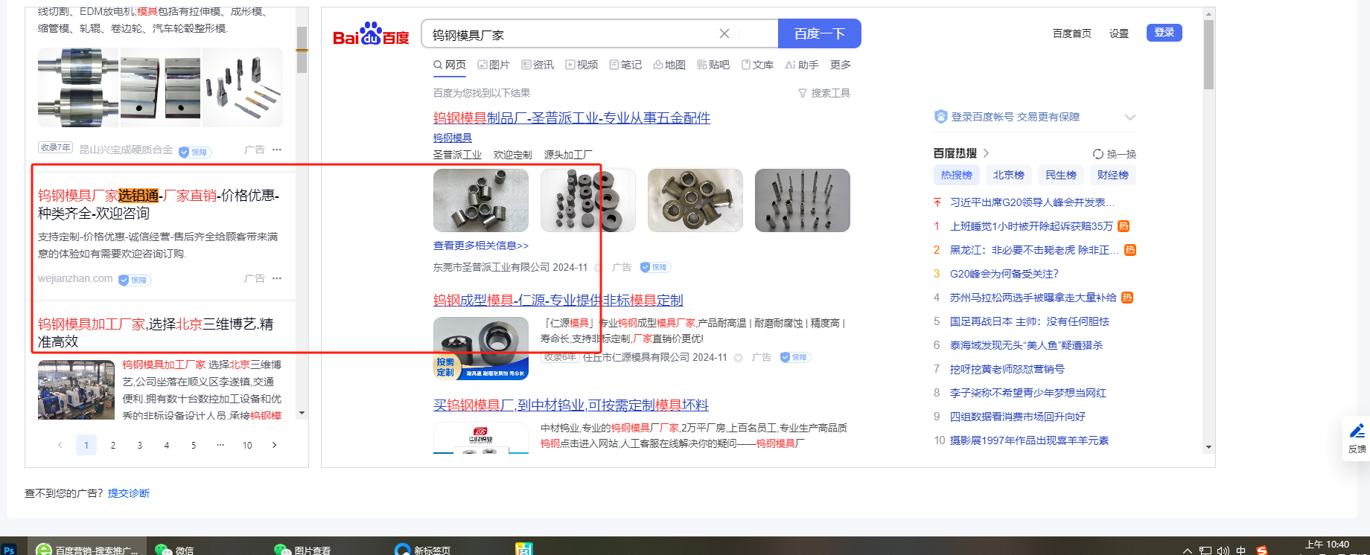Switch to the 笔记 search tab

[625, 65]
